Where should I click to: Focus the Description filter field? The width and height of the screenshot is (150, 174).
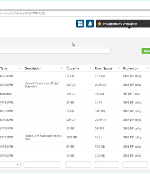pyautogui.click(x=42, y=165)
